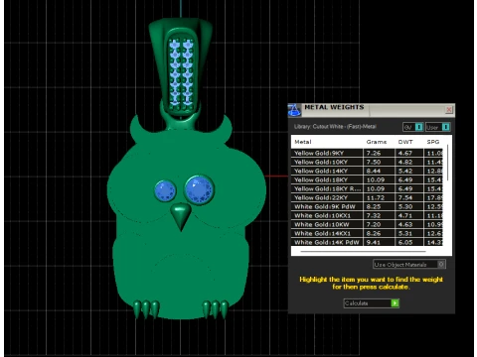Viewport: 477px width, 357px height.
Task: Select the Yellow Gold:22KY row
Action: [x=367, y=197]
